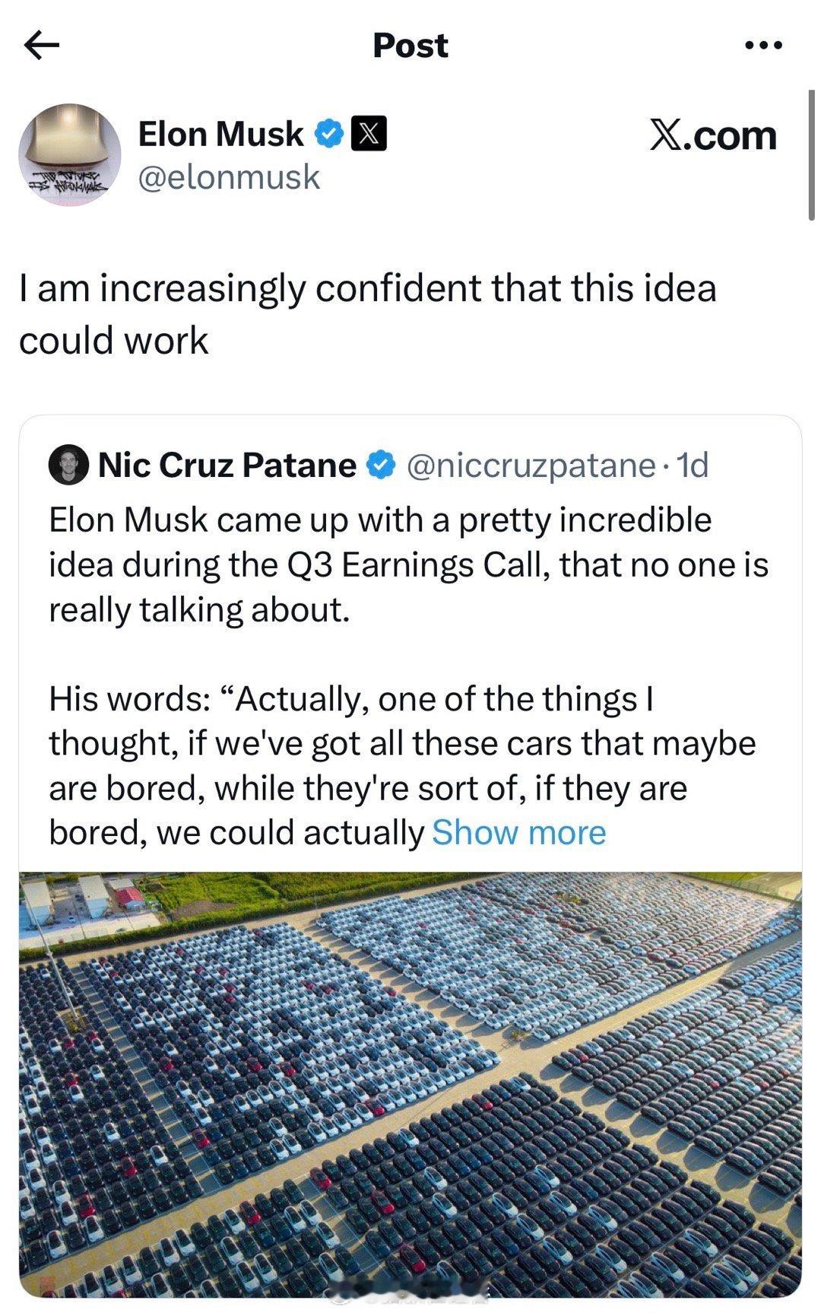The height and width of the screenshot is (1313, 821).
Task: Tap the "His words" quoted paragraph
Action: coord(403,765)
